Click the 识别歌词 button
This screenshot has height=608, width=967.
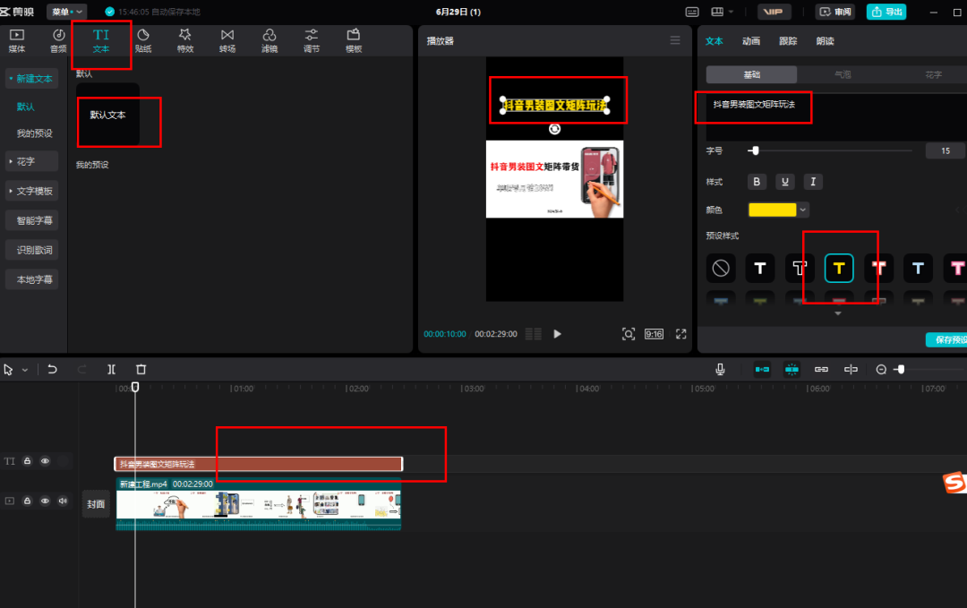34,250
